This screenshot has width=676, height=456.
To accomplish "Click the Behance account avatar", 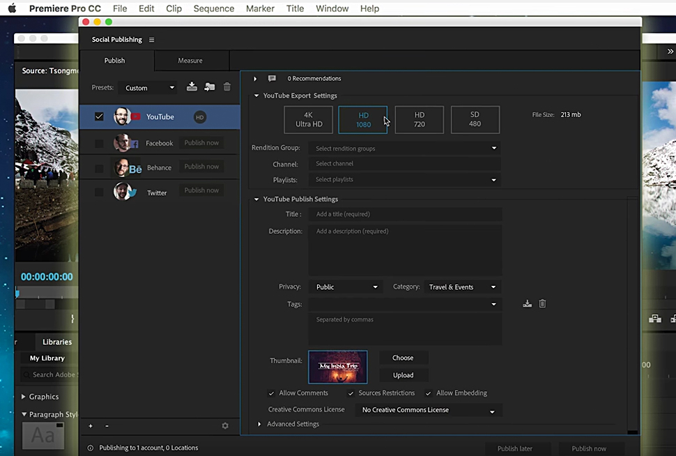I will (x=123, y=167).
